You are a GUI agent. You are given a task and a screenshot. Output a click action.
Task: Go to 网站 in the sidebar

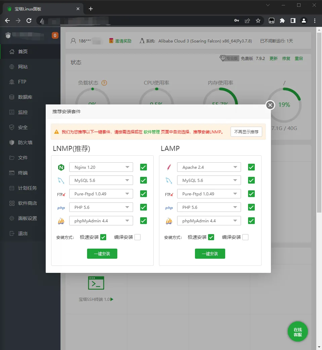[30, 67]
